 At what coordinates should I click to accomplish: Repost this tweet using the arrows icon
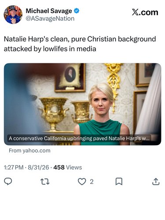(x=45, y=182)
